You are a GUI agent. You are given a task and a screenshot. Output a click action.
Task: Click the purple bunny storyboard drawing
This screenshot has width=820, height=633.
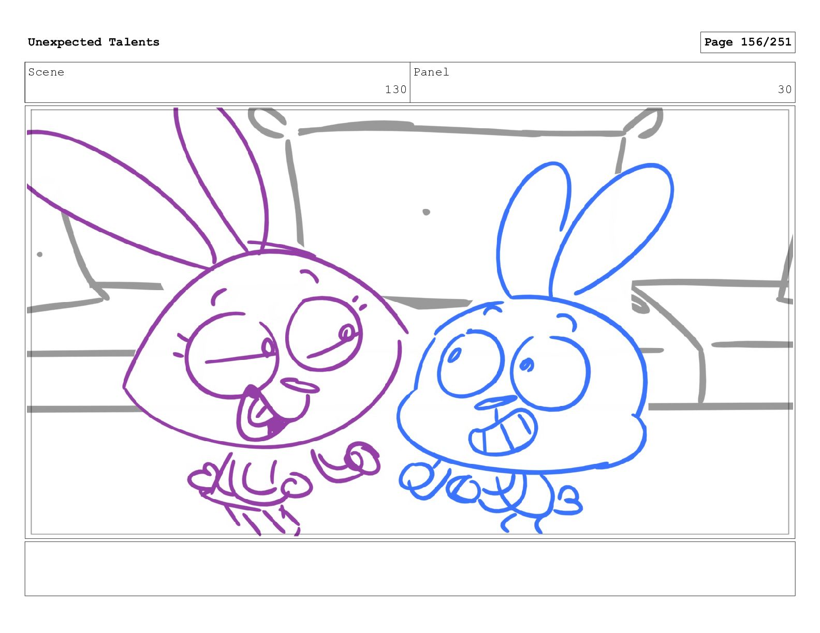217,321
